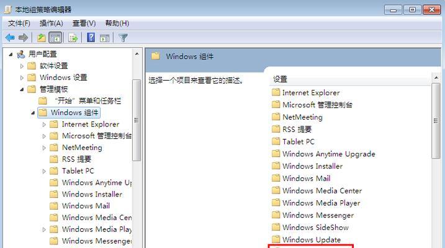Collapse the Windows 组件 tree node
This screenshot has height=248, width=445.
pos(33,113)
